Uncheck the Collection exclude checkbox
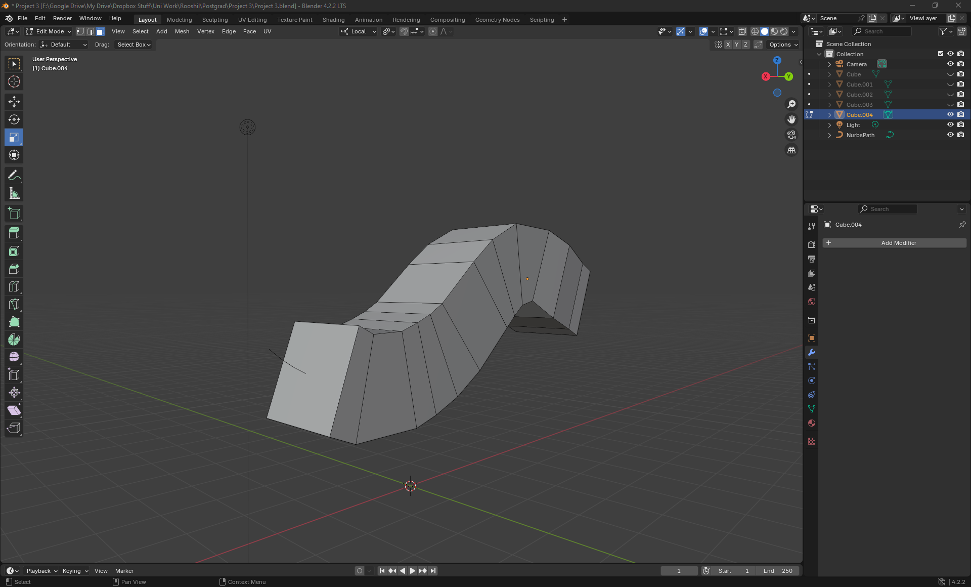This screenshot has width=971, height=587. (941, 54)
